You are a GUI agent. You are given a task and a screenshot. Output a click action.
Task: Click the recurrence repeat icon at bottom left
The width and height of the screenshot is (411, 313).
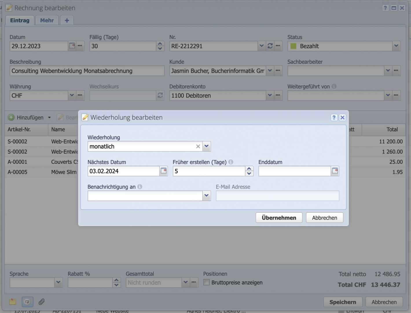pyautogui.click(x=27, y=302)
